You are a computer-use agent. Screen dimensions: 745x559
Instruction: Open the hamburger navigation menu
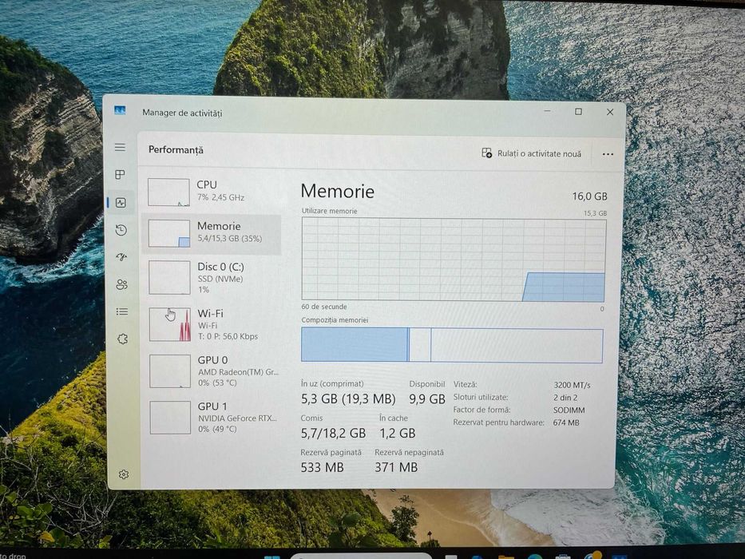click(x=121, y=148)
